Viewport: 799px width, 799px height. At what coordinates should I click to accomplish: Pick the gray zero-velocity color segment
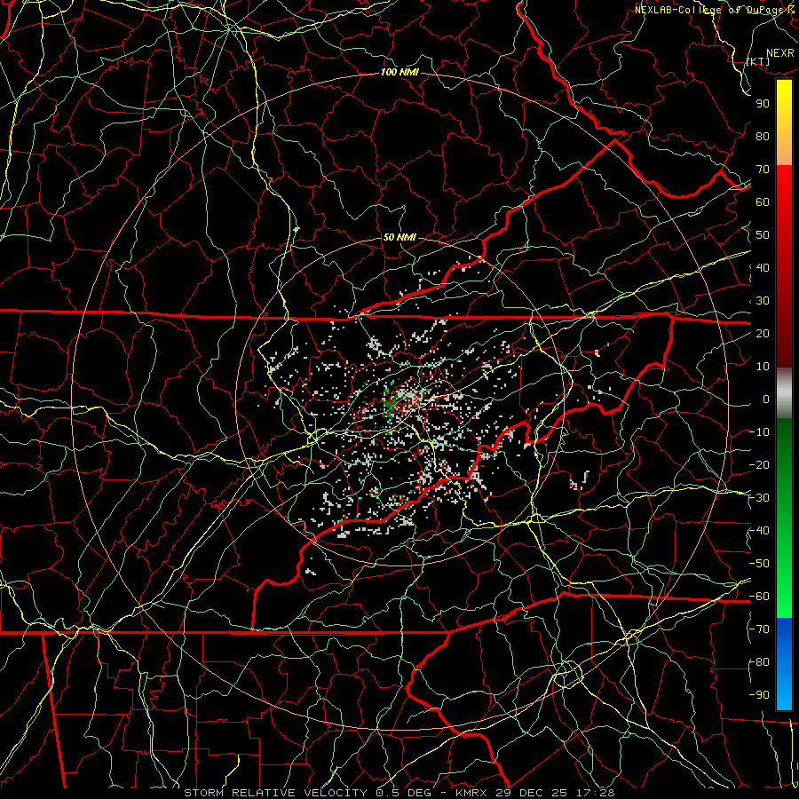coord(784,393)
